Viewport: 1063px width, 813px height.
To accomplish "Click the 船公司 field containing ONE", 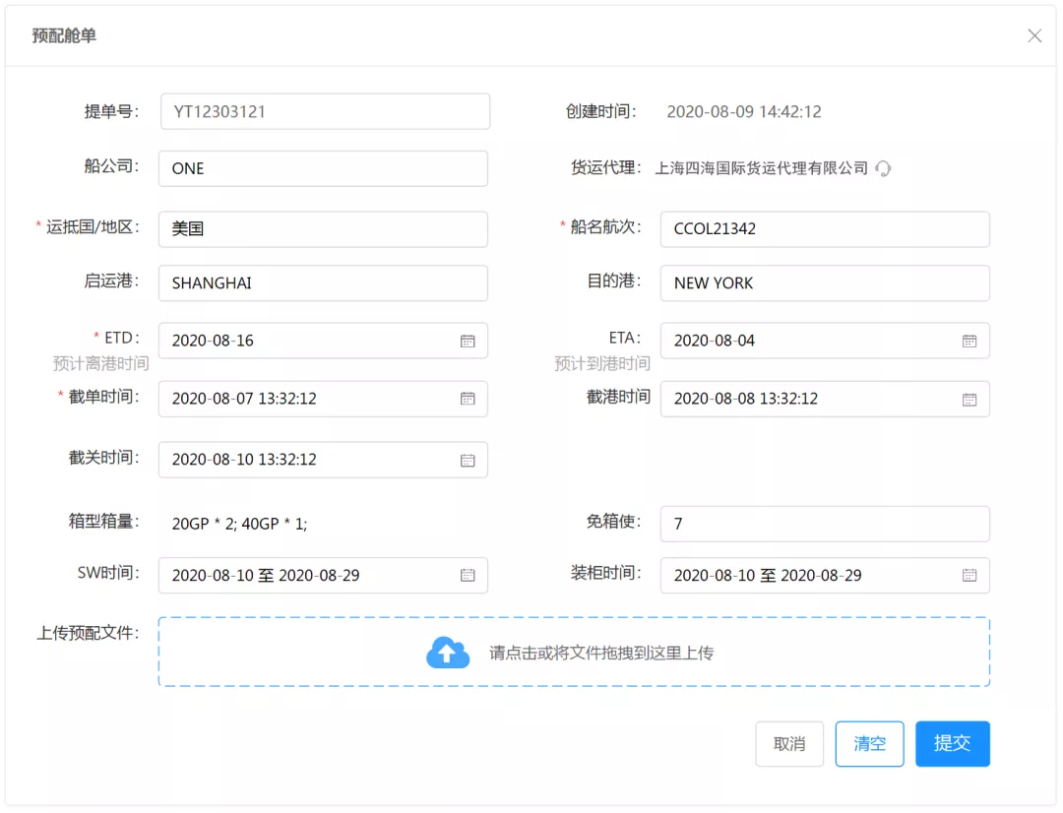I will tap(323, 168).
